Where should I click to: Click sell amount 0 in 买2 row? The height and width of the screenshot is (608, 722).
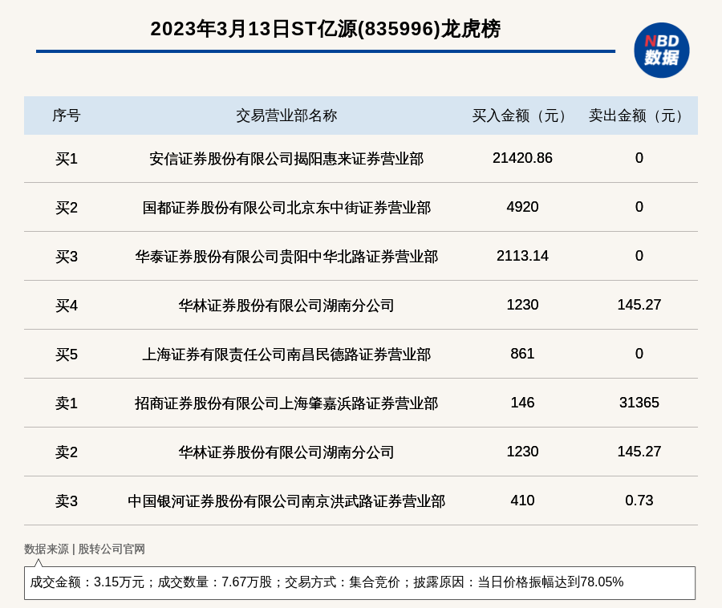[x=639, y=207]
